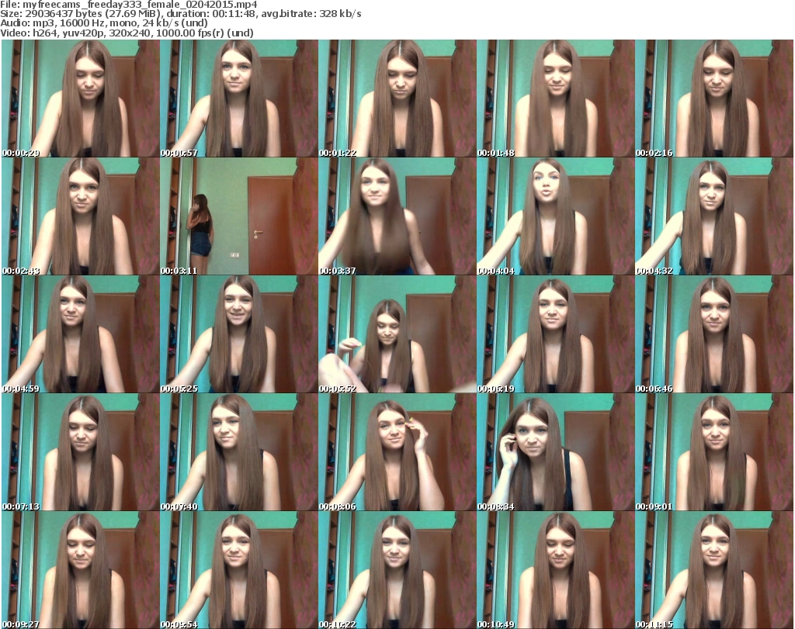Click the frame timestamped 00:06:46

[x=713, y=335]
